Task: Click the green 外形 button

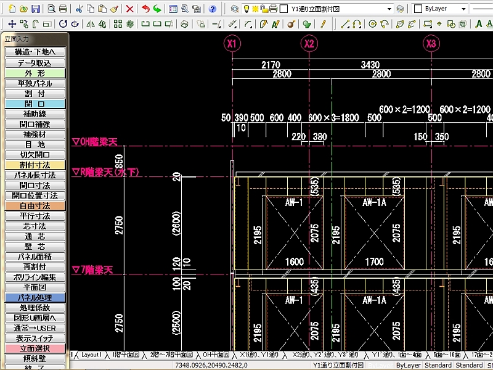Action: pyautogui.click(x=35, y=73)
